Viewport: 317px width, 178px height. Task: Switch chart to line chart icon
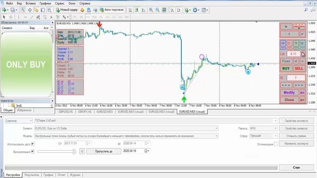[x=143, y=10]
